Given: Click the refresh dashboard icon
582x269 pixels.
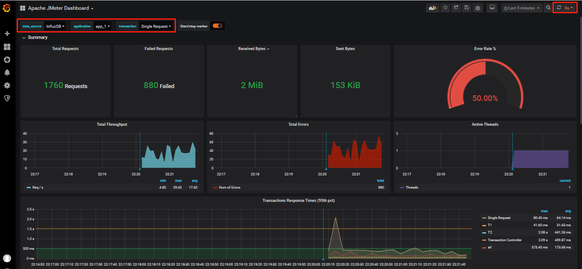Looking at the screenshot, I should (558, 8).
